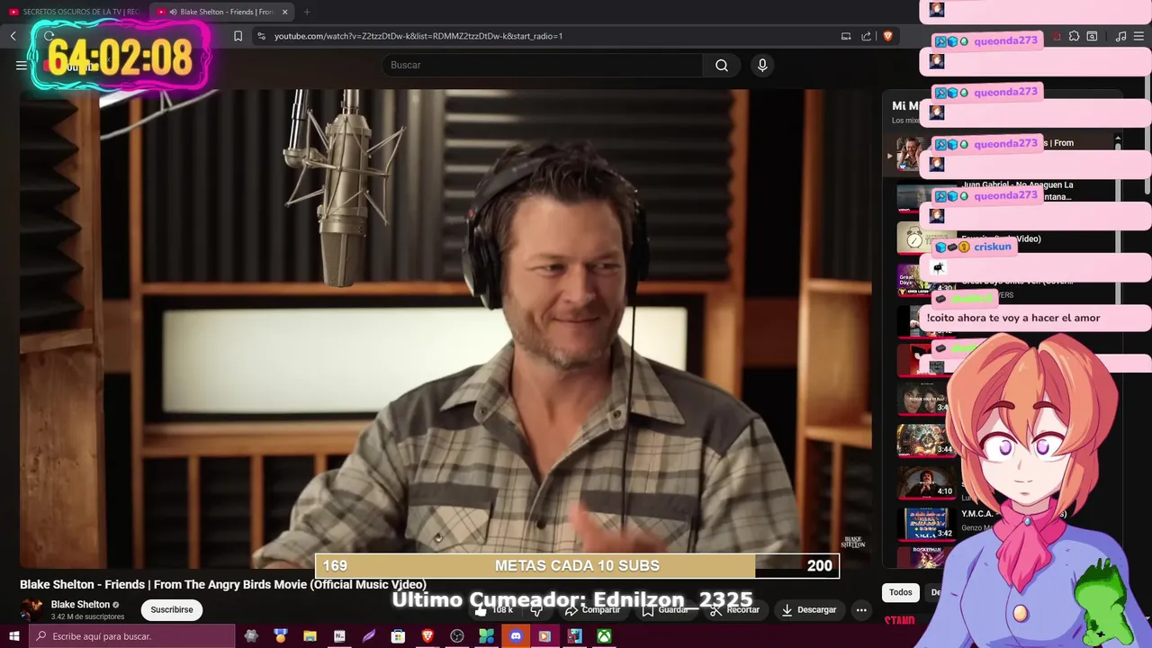Install app icon in address bar

tap(846, 36)
